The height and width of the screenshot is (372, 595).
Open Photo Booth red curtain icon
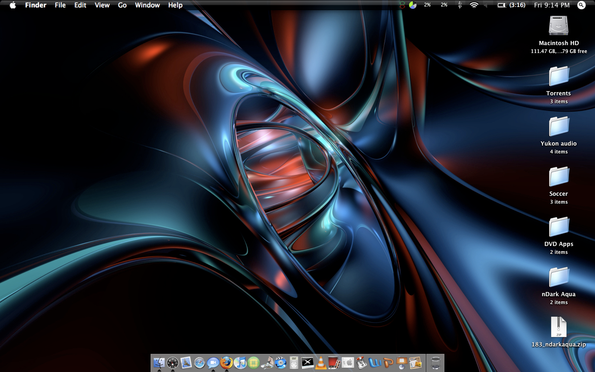coord(334,362)
